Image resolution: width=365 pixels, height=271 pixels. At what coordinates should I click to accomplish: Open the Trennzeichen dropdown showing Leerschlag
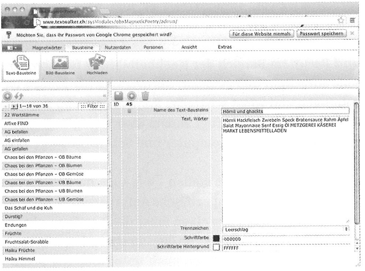coord(285,230)
